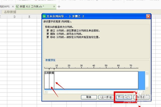Close the 新建 XLS 工作表.xls tab
Image resolution: width=161 pixels, height=107 pixels.
54,6
